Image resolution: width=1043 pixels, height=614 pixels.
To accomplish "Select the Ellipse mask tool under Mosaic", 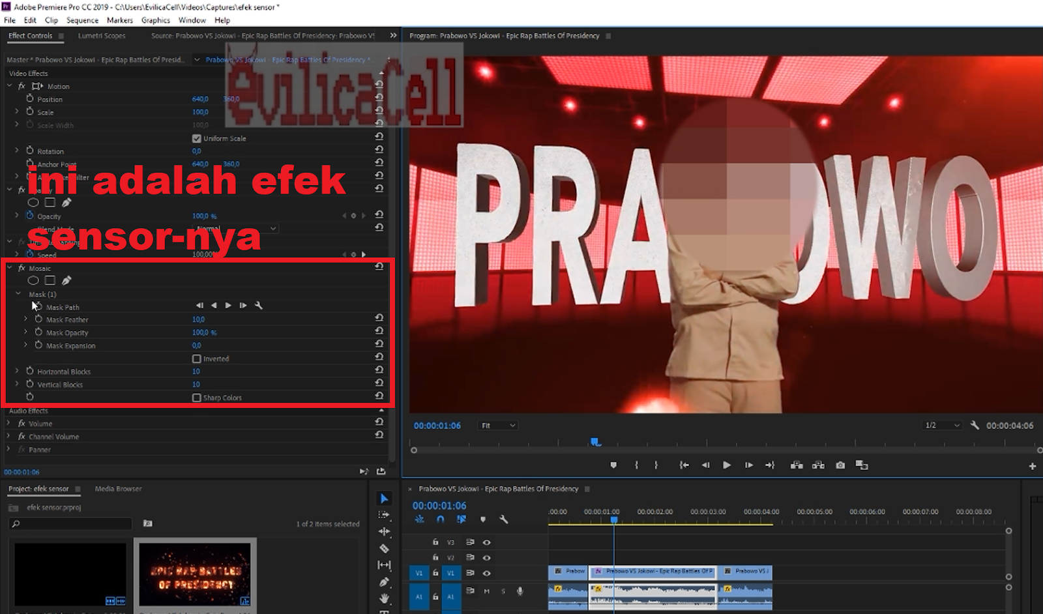I will coord(33,280).
